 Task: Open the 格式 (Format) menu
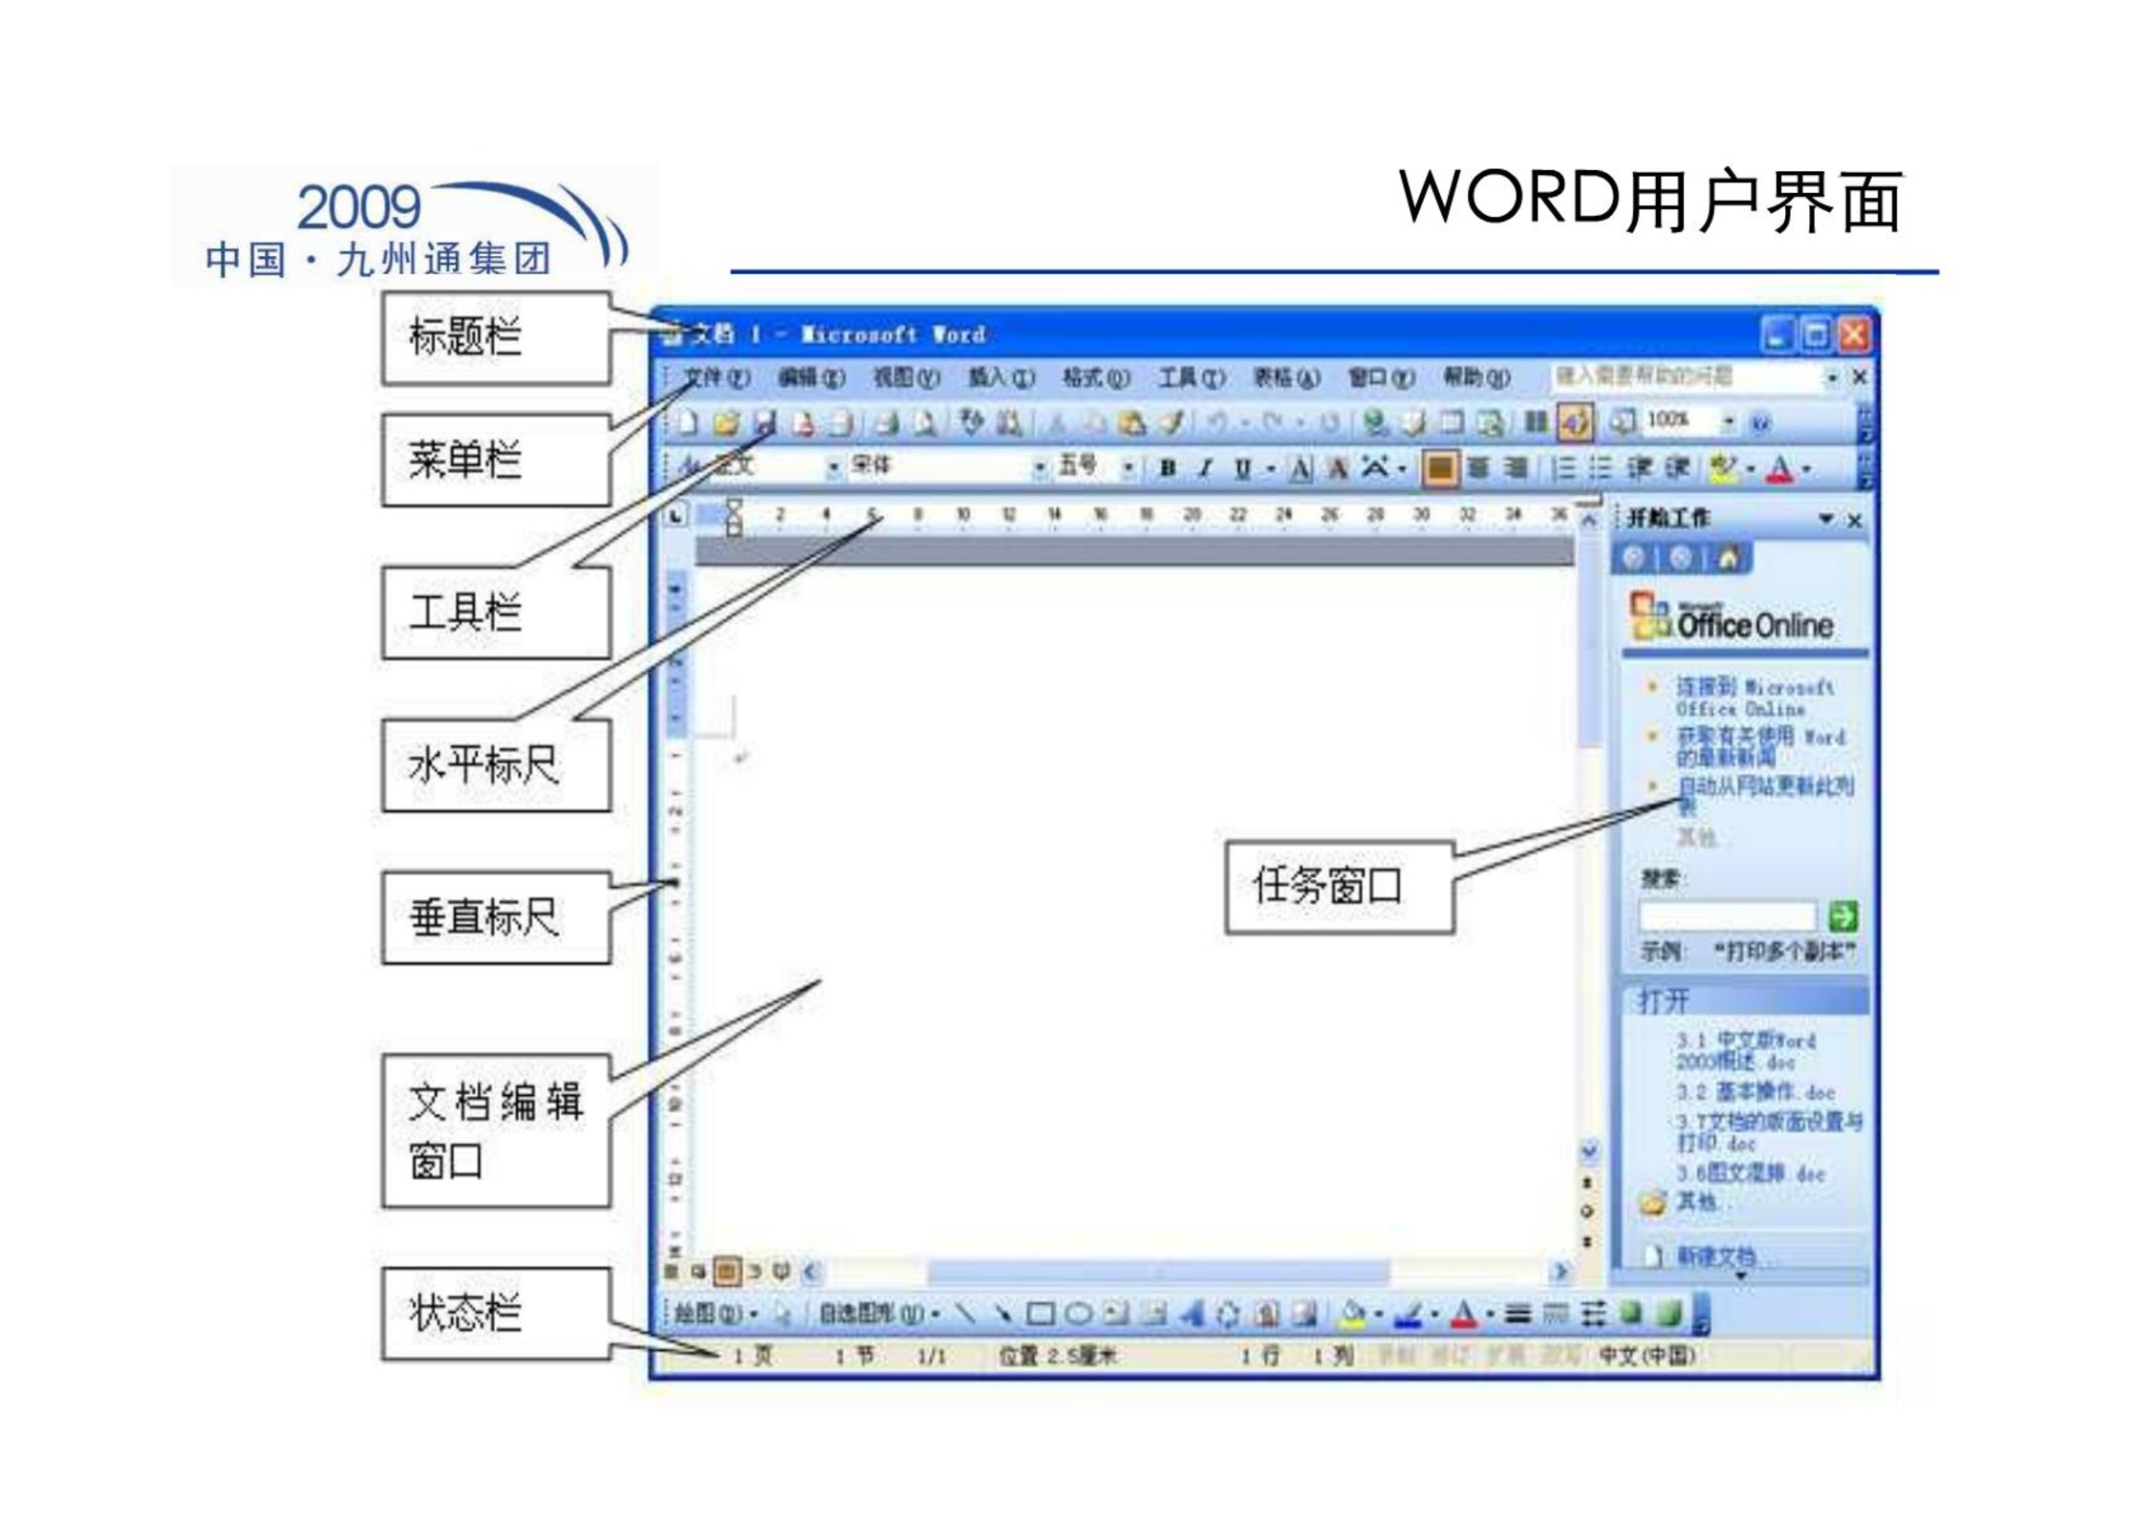pyautogui.click(x=1096, y=377)
